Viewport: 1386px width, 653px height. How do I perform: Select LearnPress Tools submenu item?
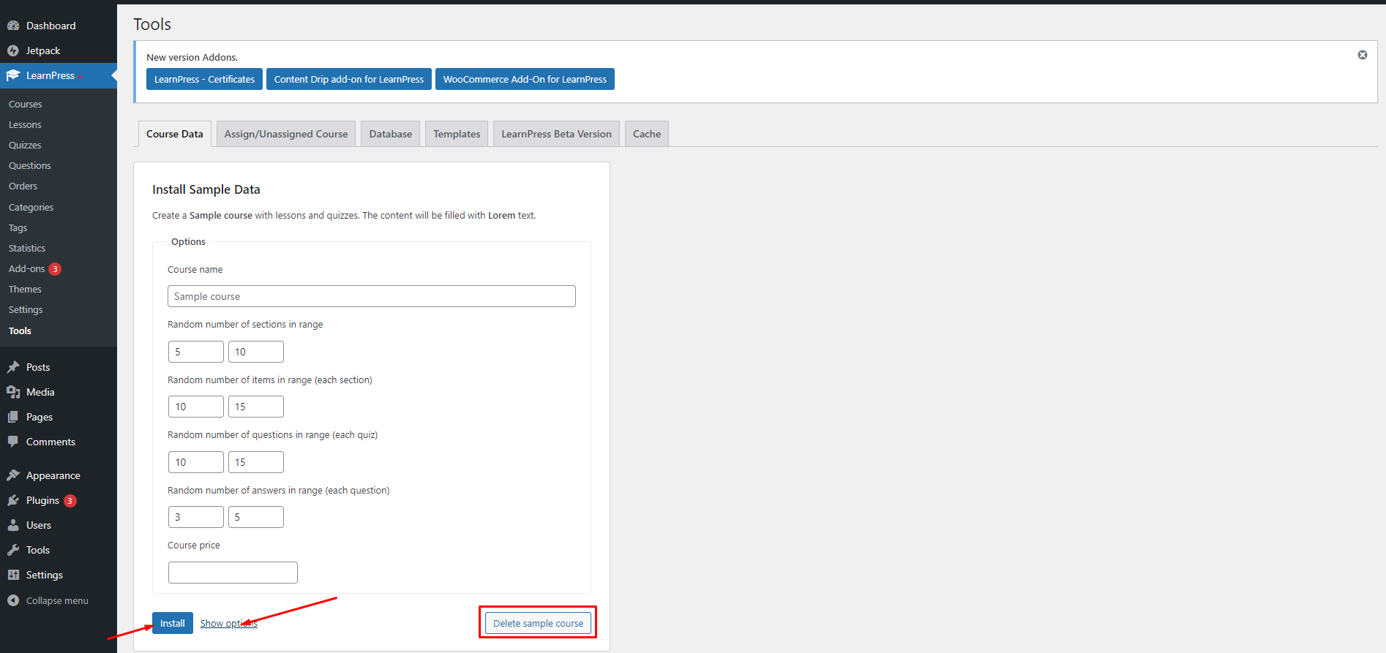click(20, 331)
